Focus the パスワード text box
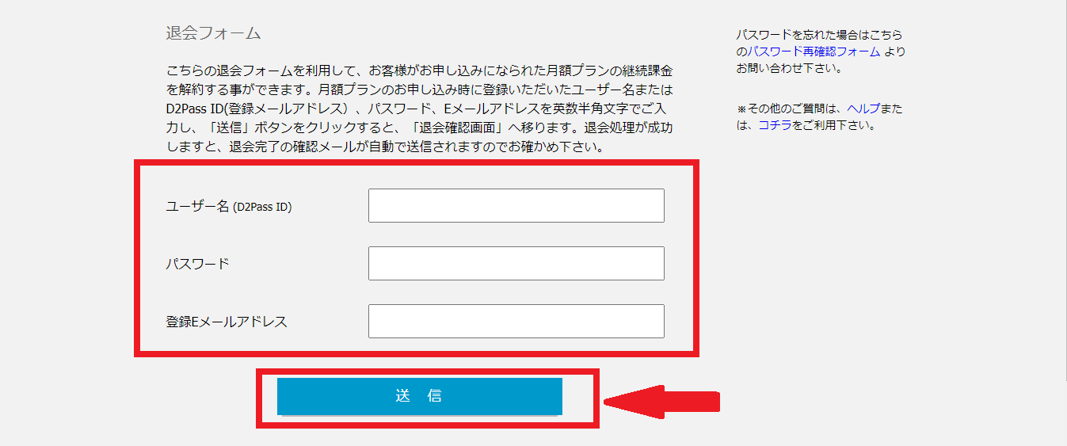Image resolution: width=1067 pixels, height=446 pixels. (x=516, y=263)
